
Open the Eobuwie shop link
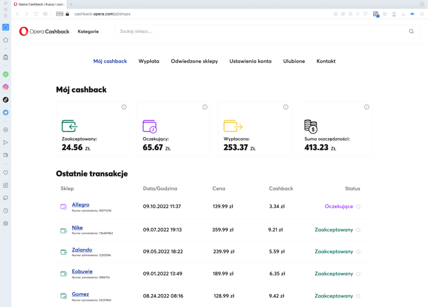82,271
